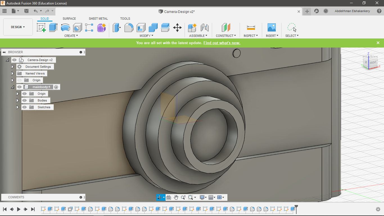Expand the Bodies folder
This screenshot has width=384, height=216.
click(17, 100)
